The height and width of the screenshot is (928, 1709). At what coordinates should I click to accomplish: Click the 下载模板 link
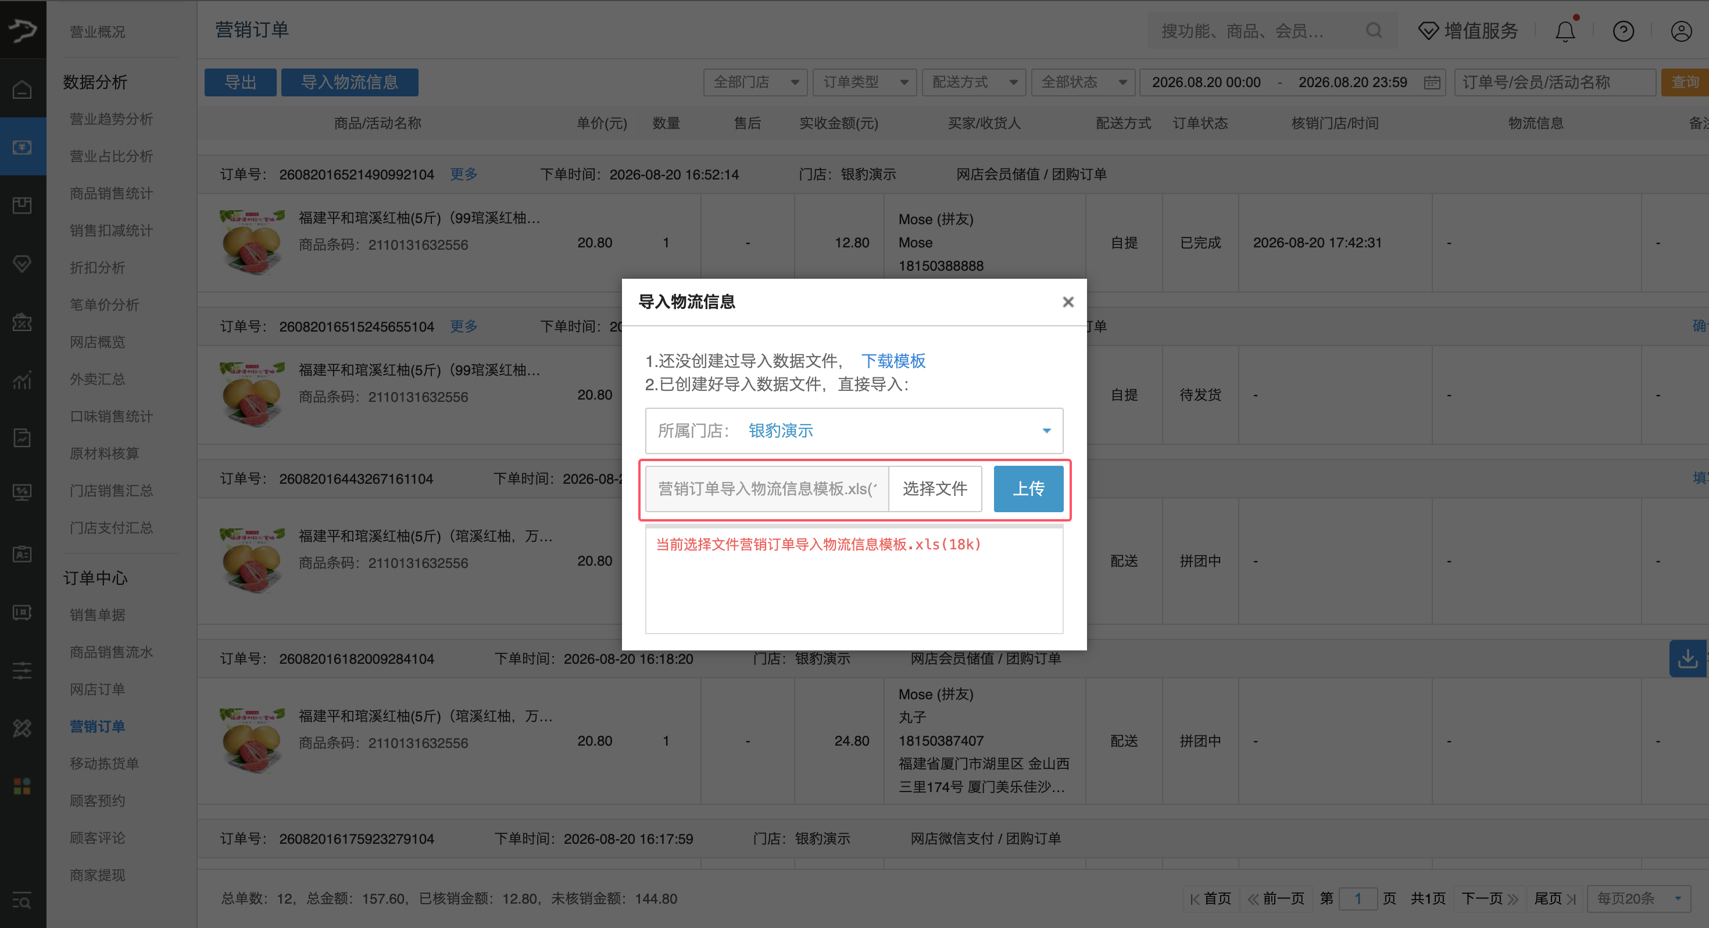click(x=893, y=361)
